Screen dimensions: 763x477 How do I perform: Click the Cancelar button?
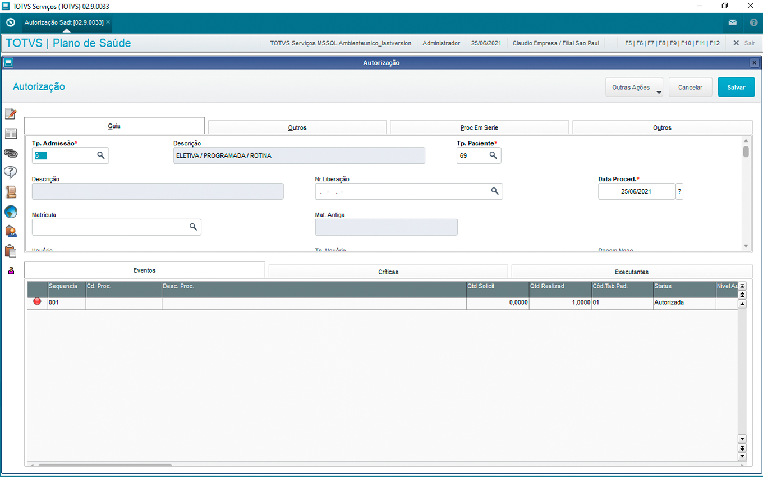(x=690, y=88)
